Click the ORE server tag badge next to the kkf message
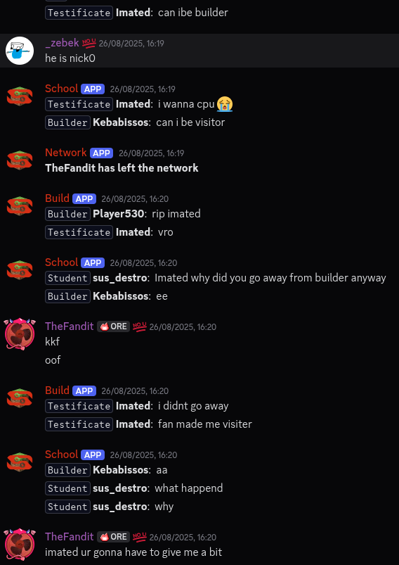This screenshot has width=399, height=565. pos(113,326)
